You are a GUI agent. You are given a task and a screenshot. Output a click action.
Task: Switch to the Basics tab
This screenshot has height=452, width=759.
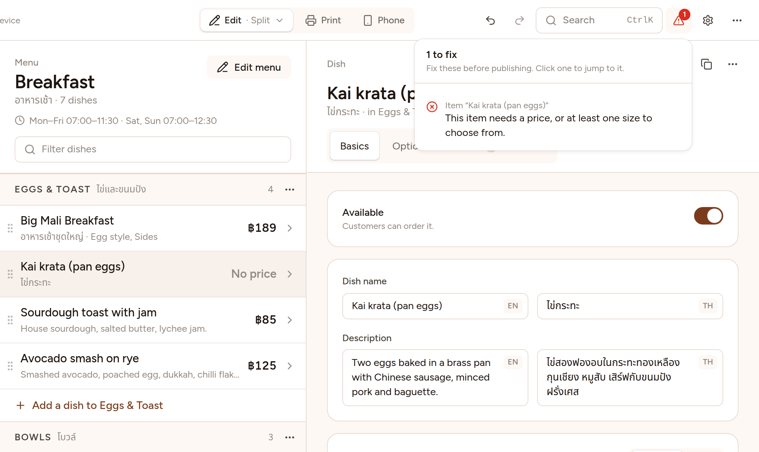click(x=354, y=146)
